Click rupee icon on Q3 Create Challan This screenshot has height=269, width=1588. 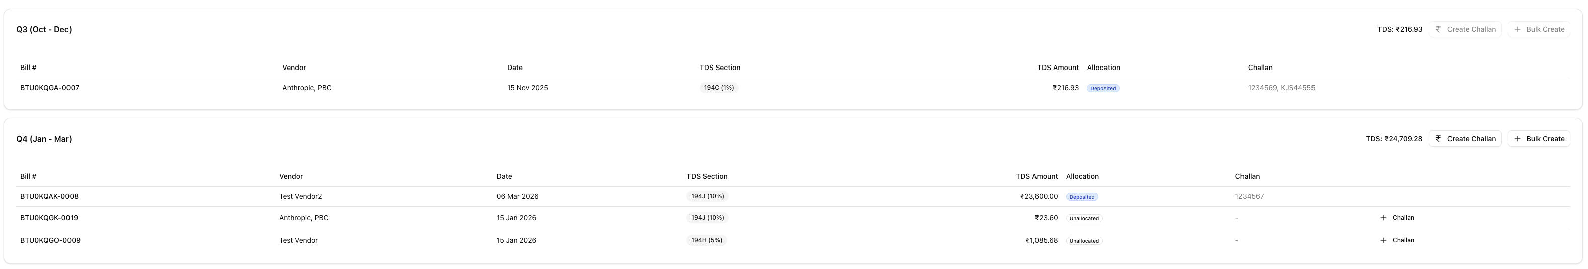tap(1438, 29)
